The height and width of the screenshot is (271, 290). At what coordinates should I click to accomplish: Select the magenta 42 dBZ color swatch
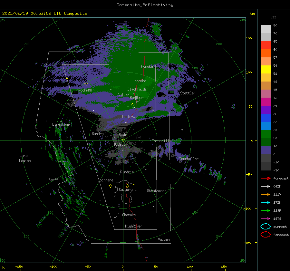click(x=266, y=102)
